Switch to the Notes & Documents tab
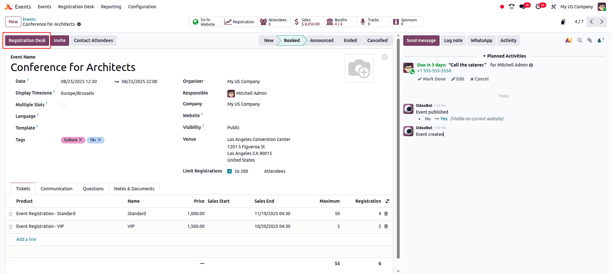The height and width of the screenshot is (274, 612). pyautogui.click(x=134, y=189)
